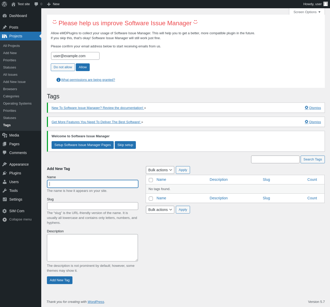This screenshot has height=307, width=330.
Task: Click the Dashboard gauge icon in sidebar
Action: coord(5,16)
